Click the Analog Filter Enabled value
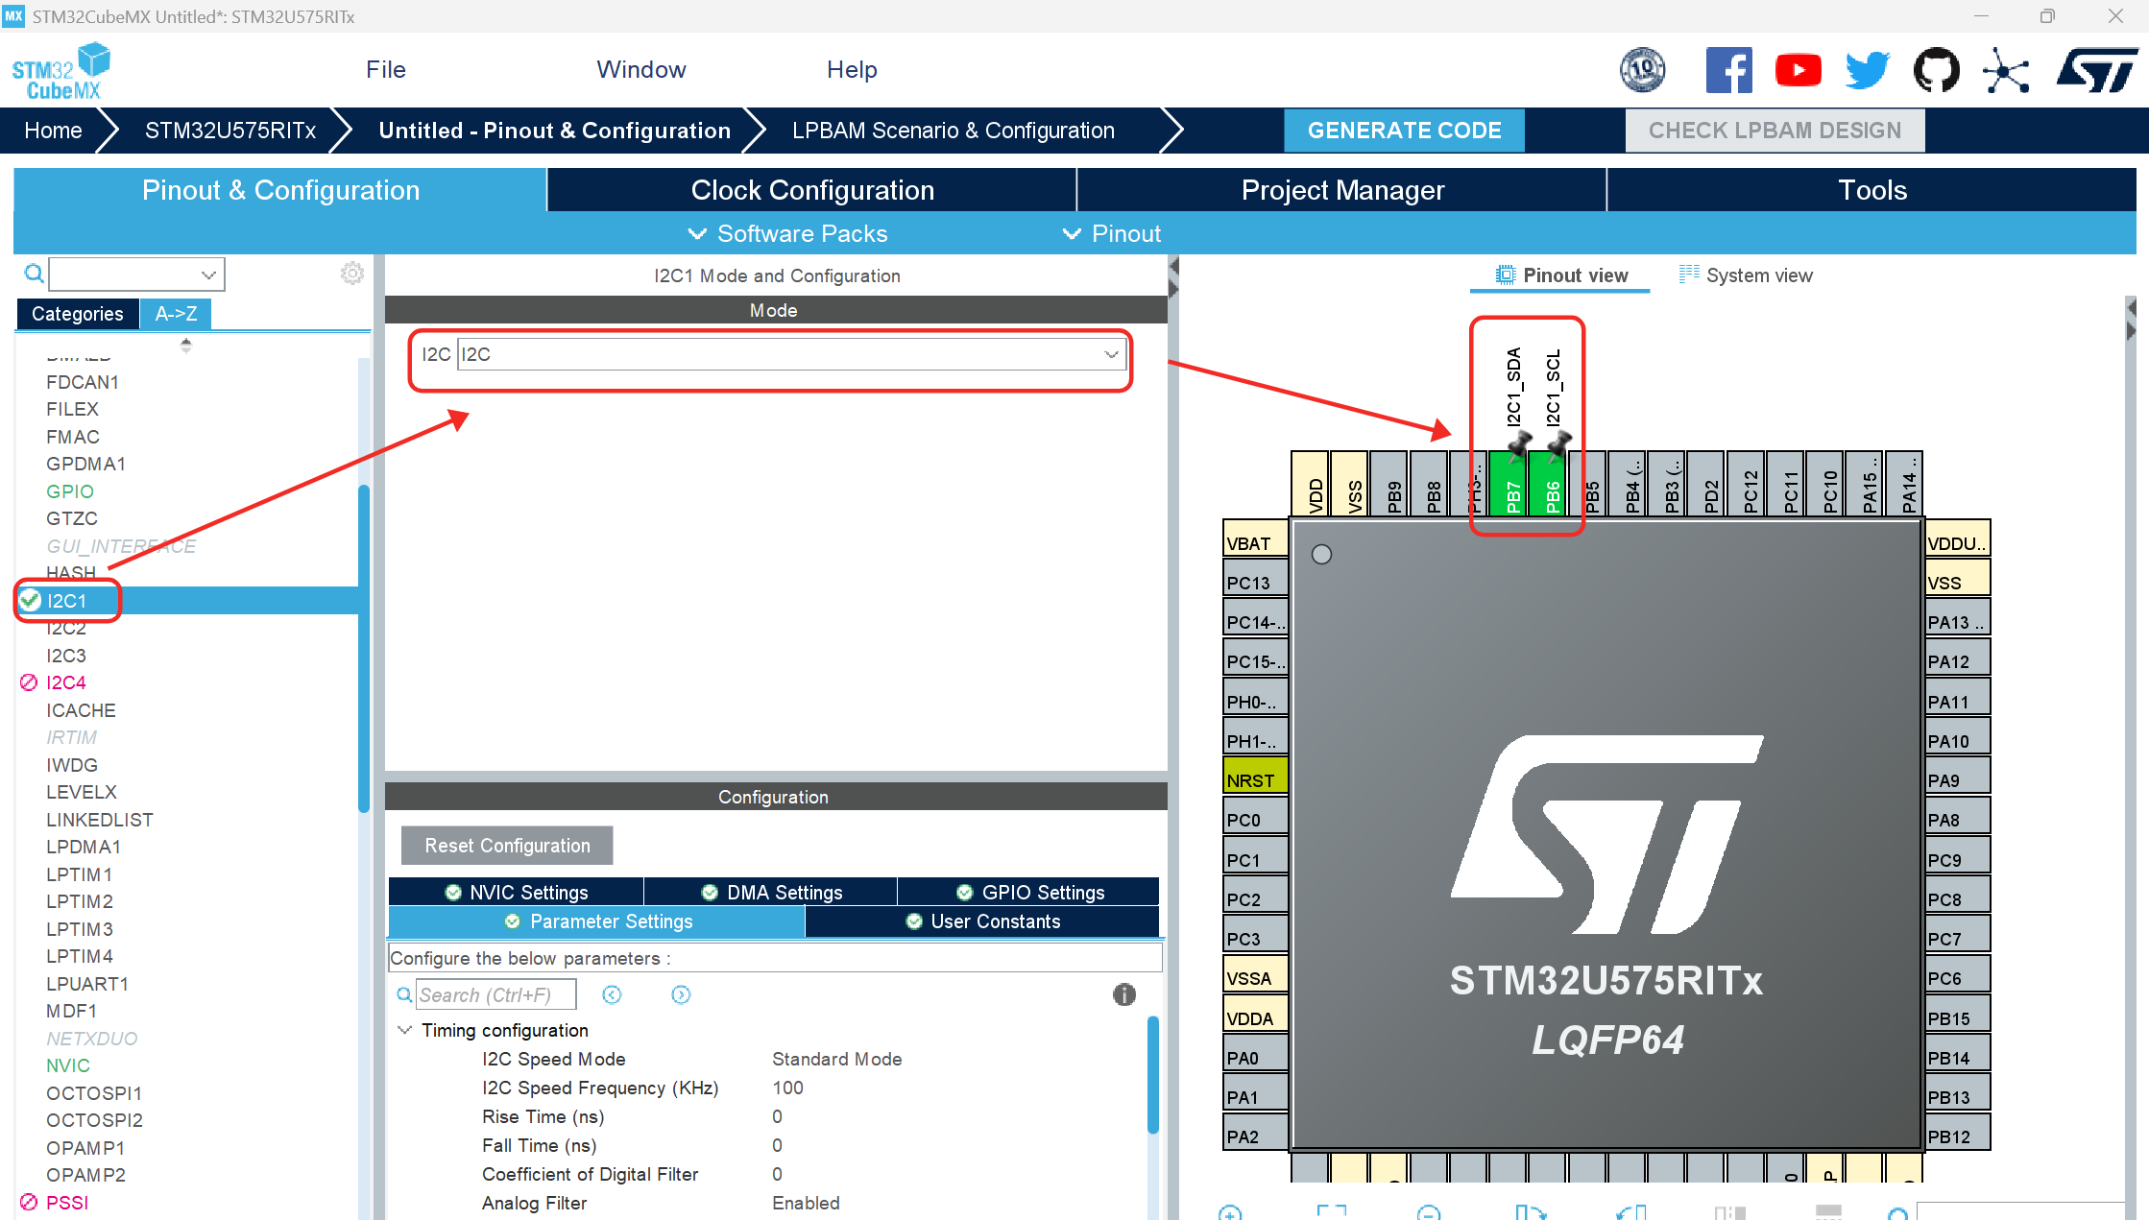Screen dimensions: 2149x1220 (x=806, y=1203)
